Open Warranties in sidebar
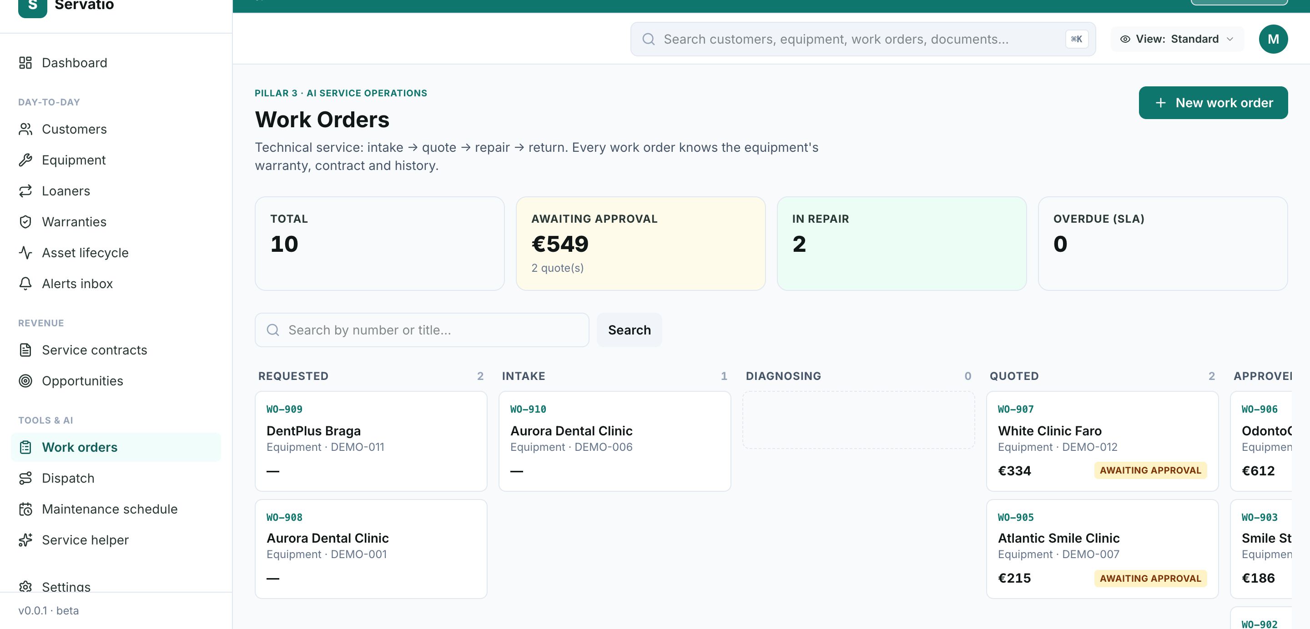 tap(116, 222)
